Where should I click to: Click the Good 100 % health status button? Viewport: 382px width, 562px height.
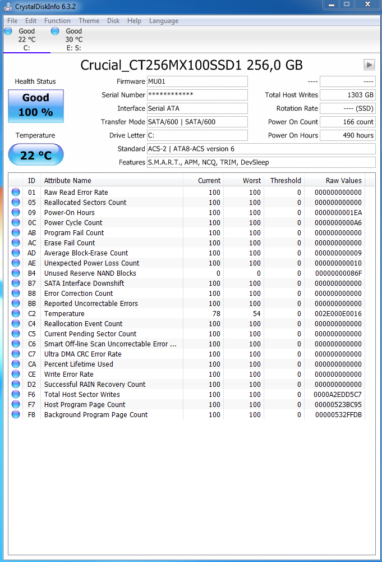(36, 106)
